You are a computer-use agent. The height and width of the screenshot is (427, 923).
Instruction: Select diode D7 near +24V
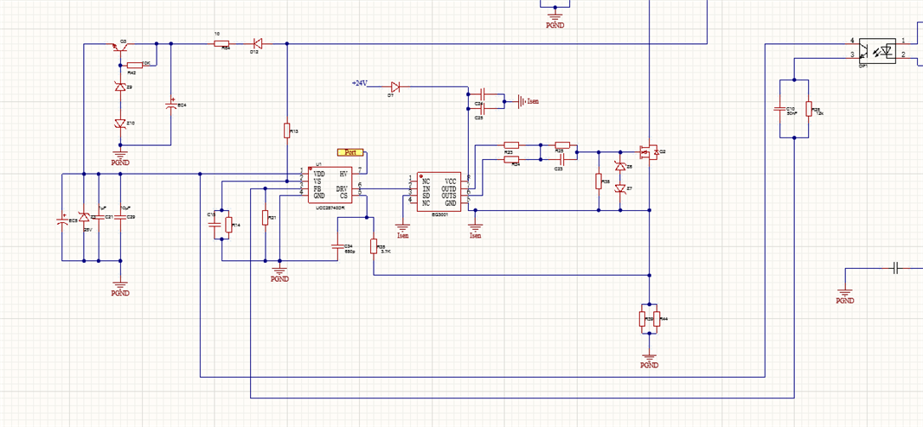point(395,87)
